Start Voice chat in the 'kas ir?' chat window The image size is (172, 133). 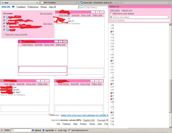86,15
